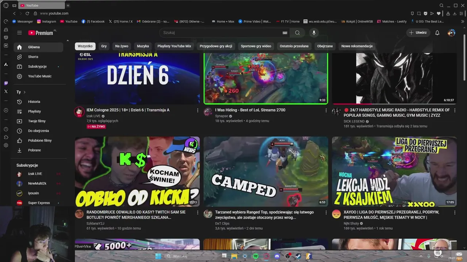The height and width of the screenshot is (262, 467).
Task: Start voice search with the microphone icon
Action: coord(314,33)
